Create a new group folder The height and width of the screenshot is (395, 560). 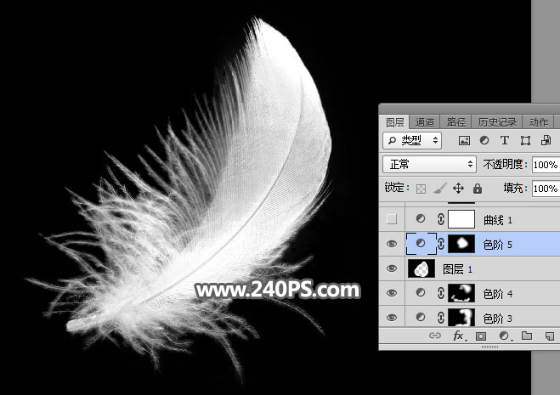(527, 336)
